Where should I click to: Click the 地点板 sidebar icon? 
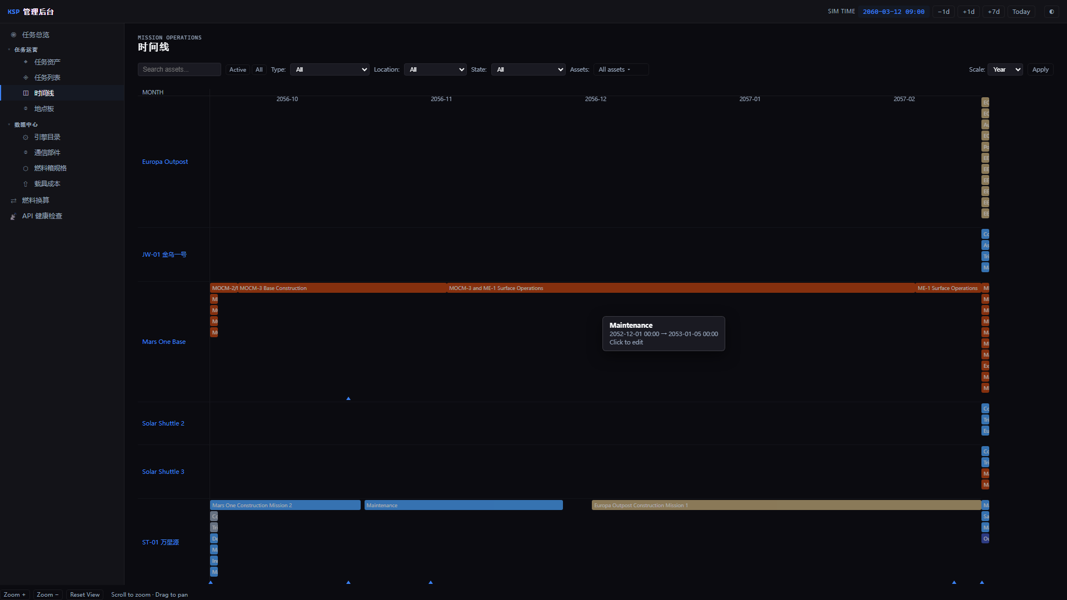coord(26,109)
